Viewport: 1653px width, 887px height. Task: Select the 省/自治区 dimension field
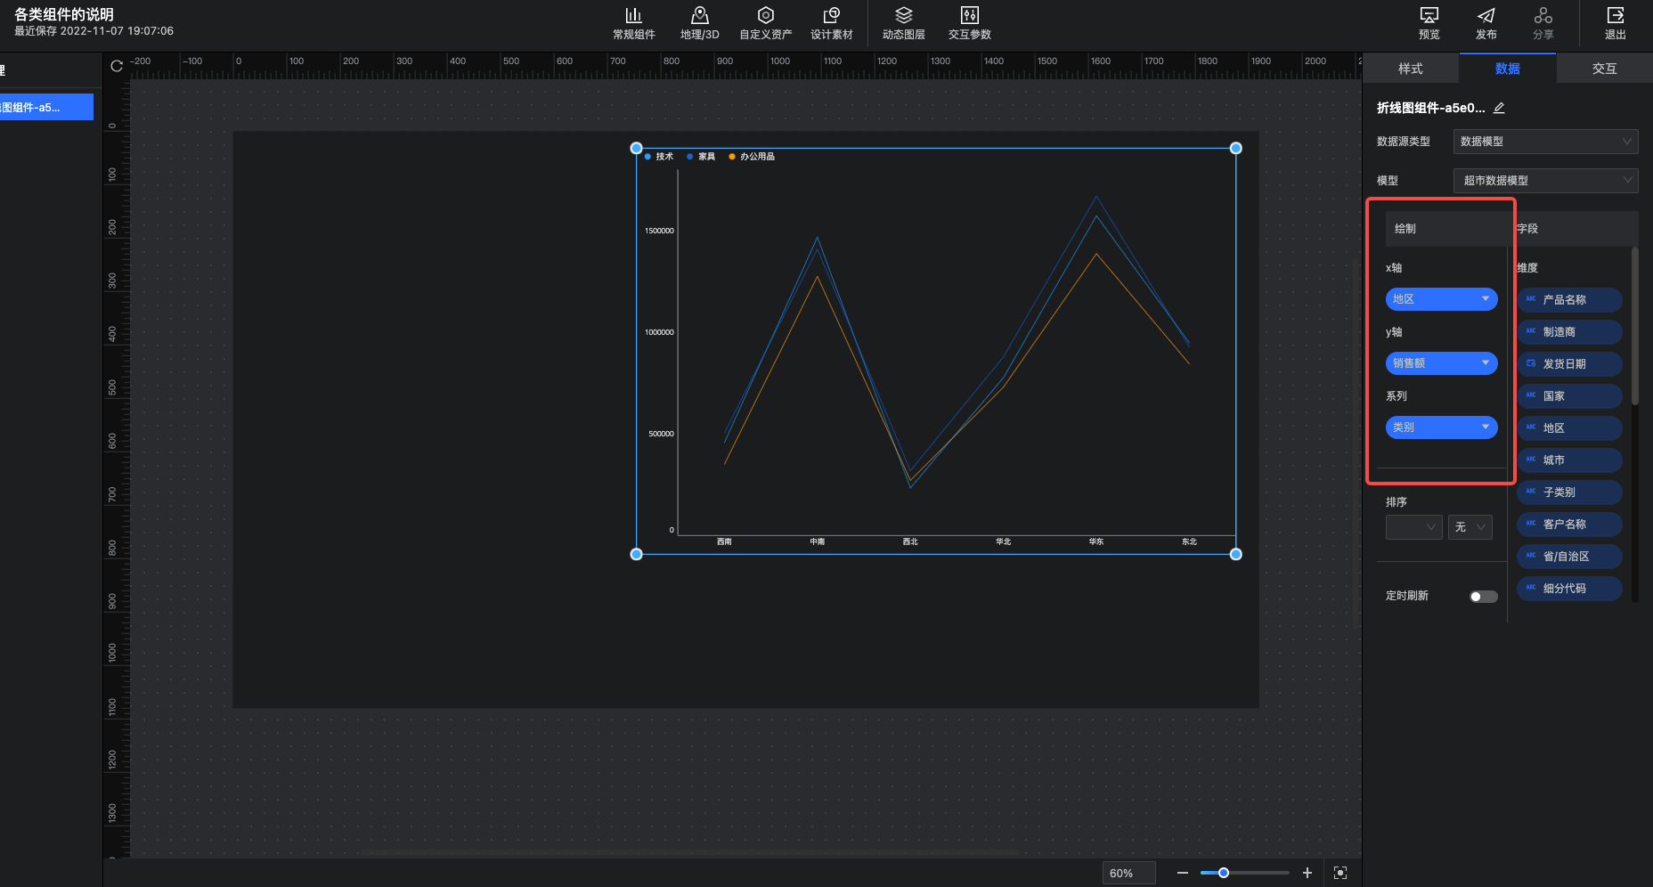[x=1569, y=557]
